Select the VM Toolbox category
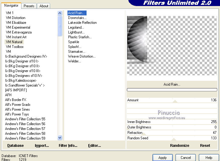Image resolution: width=220 pixels, height=161 pixels. pos(15,47)
